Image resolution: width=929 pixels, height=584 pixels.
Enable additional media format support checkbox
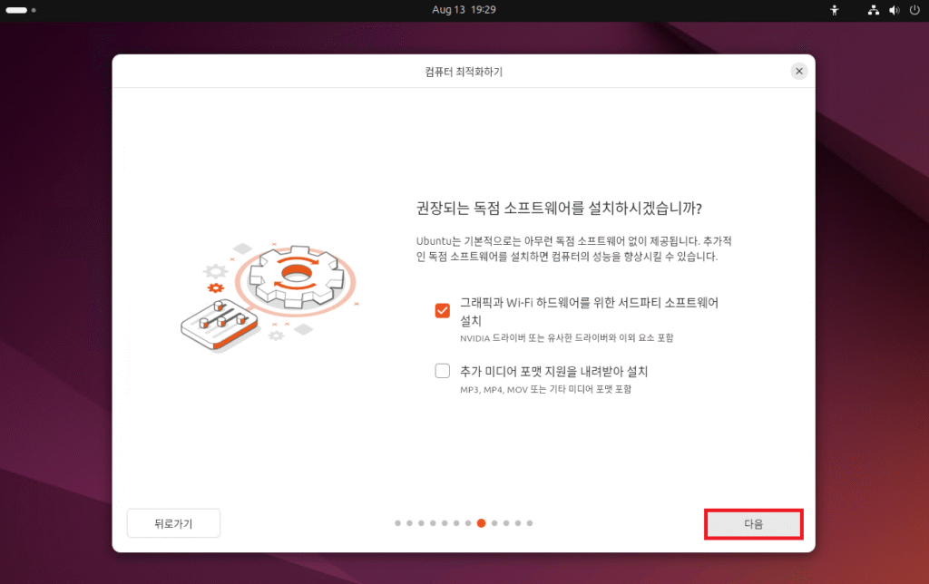click(443, 371)
